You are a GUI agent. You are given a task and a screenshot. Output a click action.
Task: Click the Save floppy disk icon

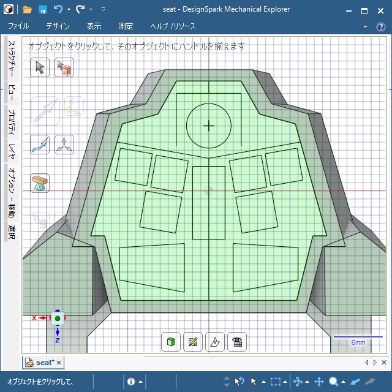[x=43, y=10]
